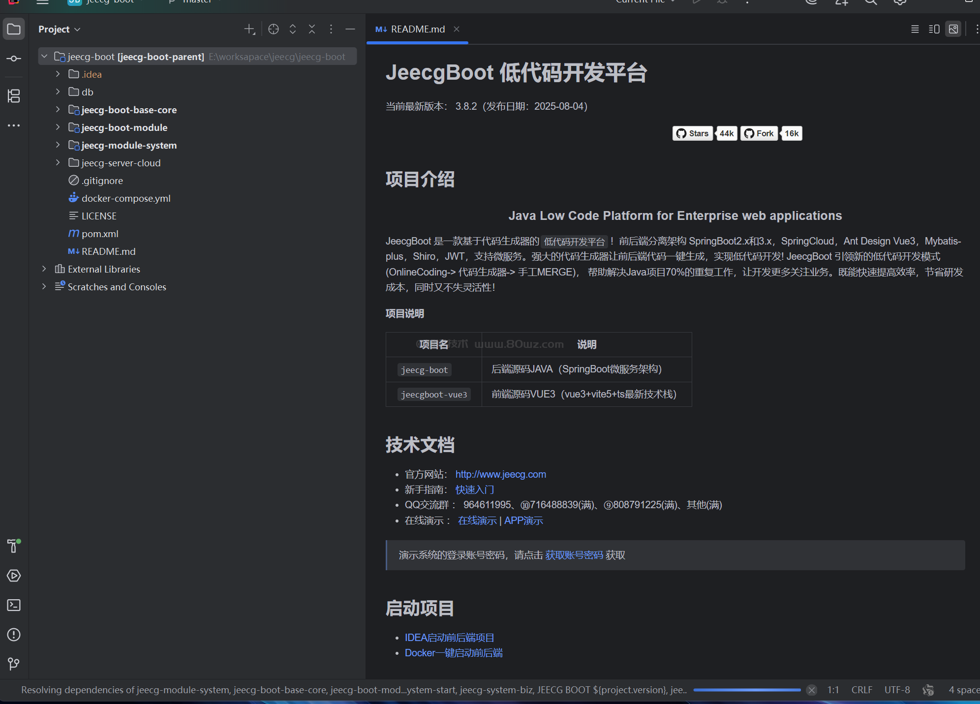Collapse all nodes in Project panel
This screenshot has height=704, width=980.
(x=312, y=29)
